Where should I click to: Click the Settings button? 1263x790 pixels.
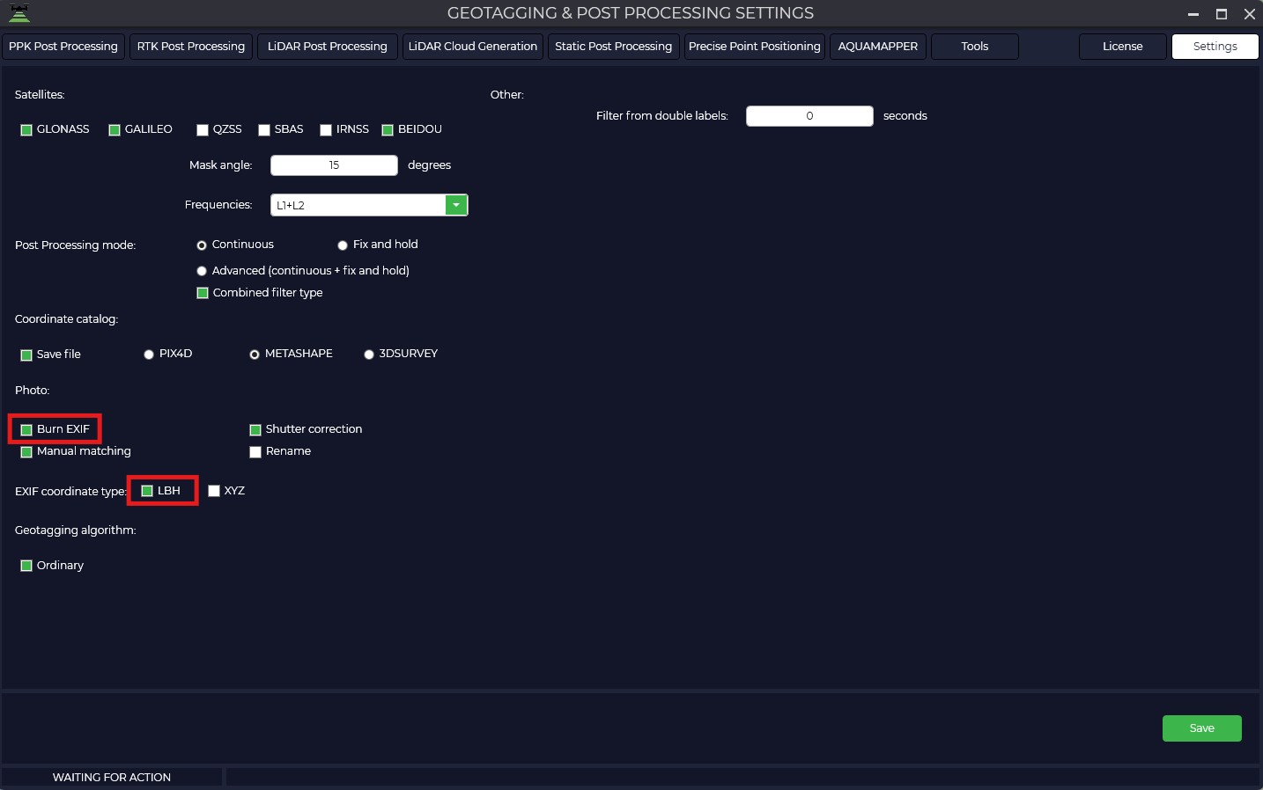point(1215,47)
